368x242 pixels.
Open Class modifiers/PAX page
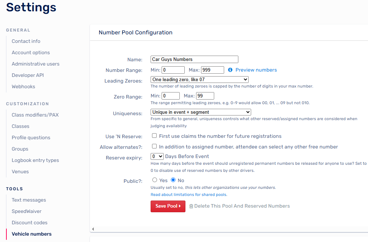click(x=35, y=115)
